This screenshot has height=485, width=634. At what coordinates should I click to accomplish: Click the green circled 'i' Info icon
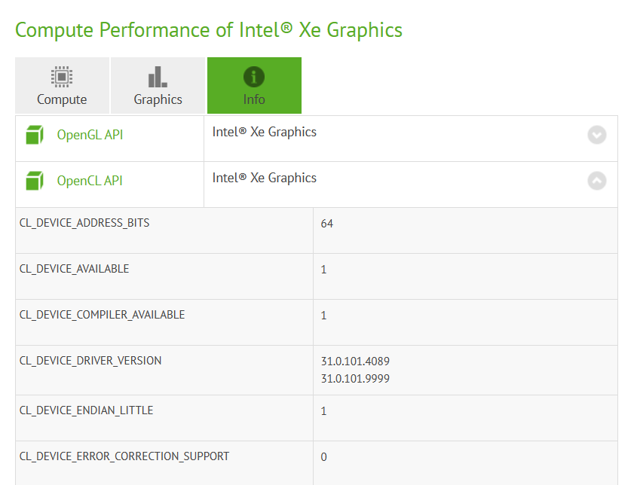click(254, 77)
